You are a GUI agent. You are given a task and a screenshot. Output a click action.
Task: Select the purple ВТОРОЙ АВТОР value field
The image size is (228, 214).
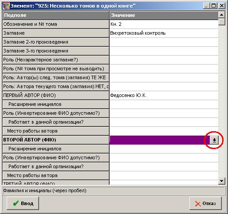tap(160, 140)
